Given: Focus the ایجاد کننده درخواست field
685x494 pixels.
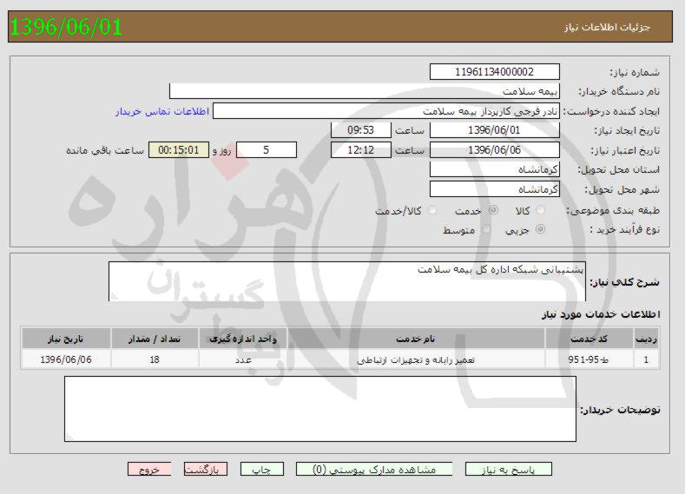Looking at the screenshot, I should (x=387, y=111).
